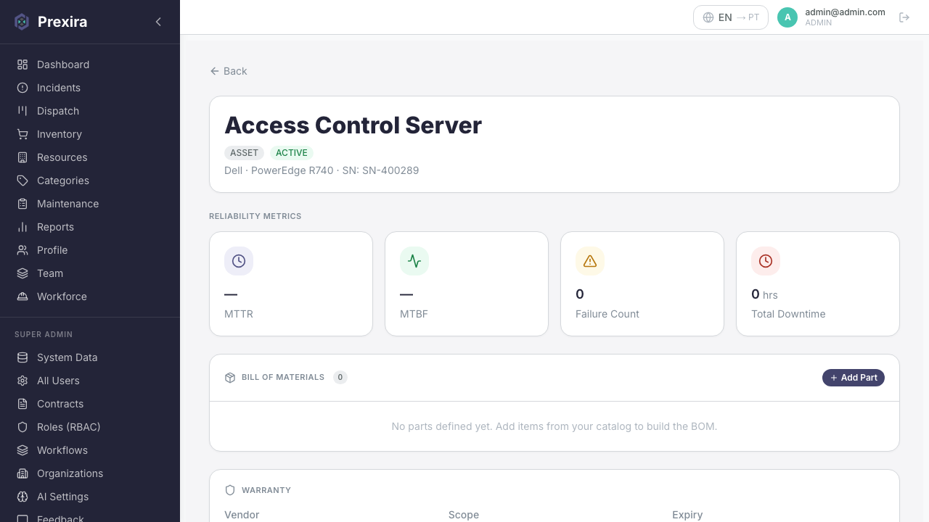Open the All Users menu item
The height and width of the screenshot is (522, 929).
(x=90, y=381)
